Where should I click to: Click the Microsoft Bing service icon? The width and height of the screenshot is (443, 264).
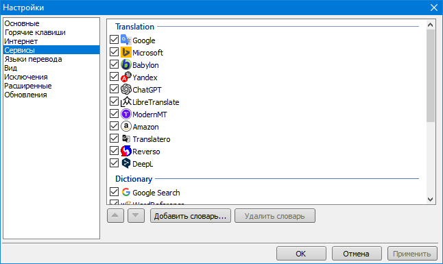pyautogui.click(x=126, y=52)
